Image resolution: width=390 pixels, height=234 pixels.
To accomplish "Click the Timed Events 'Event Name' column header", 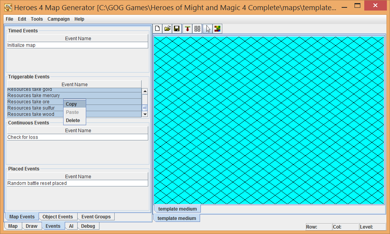I will tap(78, 38).
